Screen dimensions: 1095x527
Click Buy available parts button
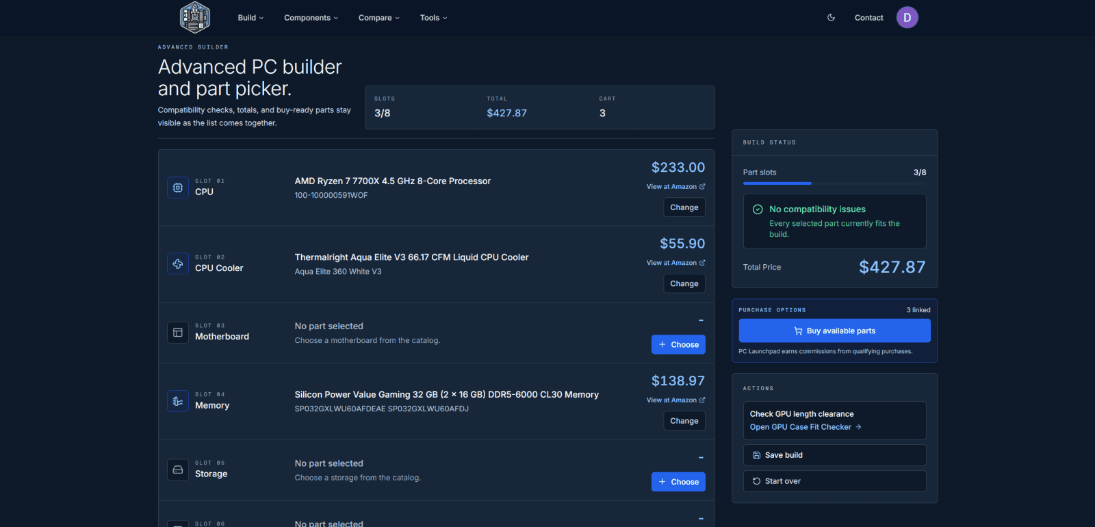coord(835,331)
